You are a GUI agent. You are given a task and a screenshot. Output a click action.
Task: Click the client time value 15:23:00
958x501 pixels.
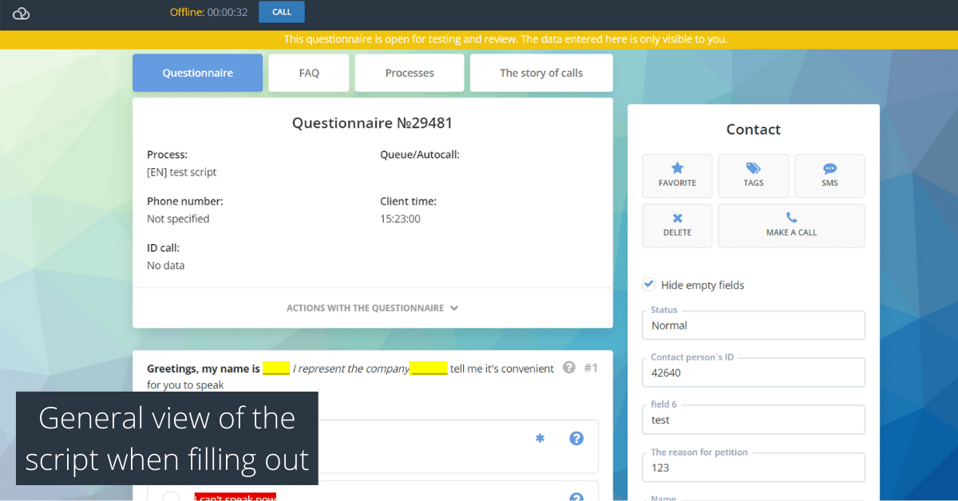400,219
